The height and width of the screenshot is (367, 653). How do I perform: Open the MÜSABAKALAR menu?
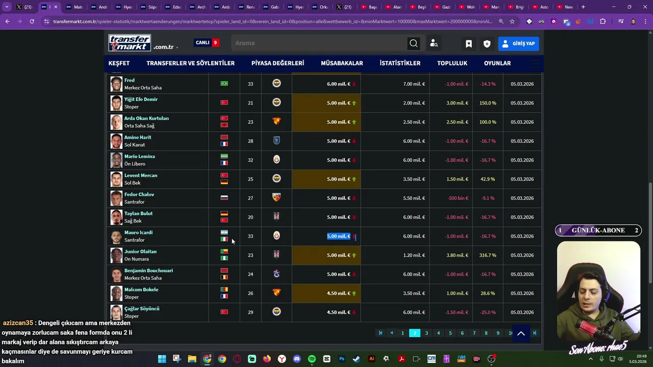tap(342, 63)
